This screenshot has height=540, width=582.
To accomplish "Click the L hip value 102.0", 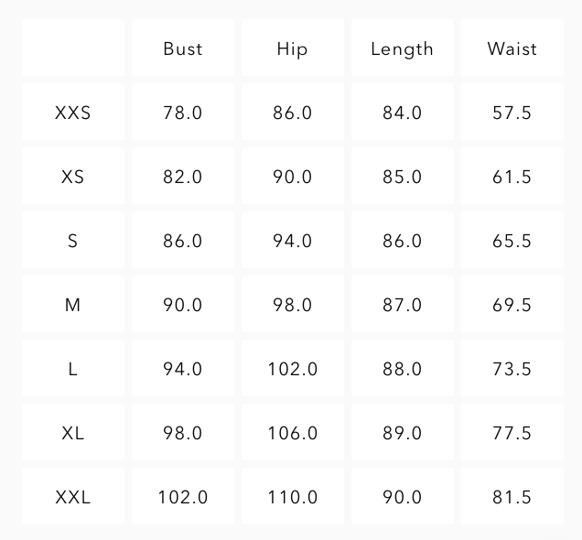I will (x=293, y=369).
